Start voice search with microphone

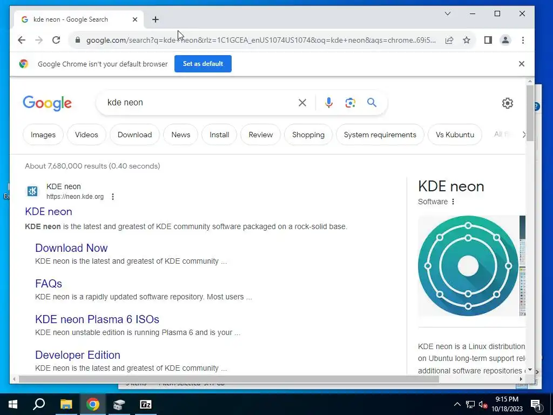pos(329,103)
